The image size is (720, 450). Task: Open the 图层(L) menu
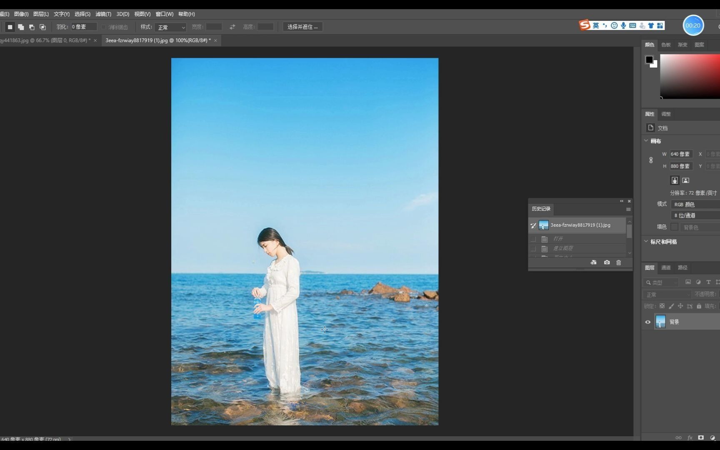[x=41, y=14]
